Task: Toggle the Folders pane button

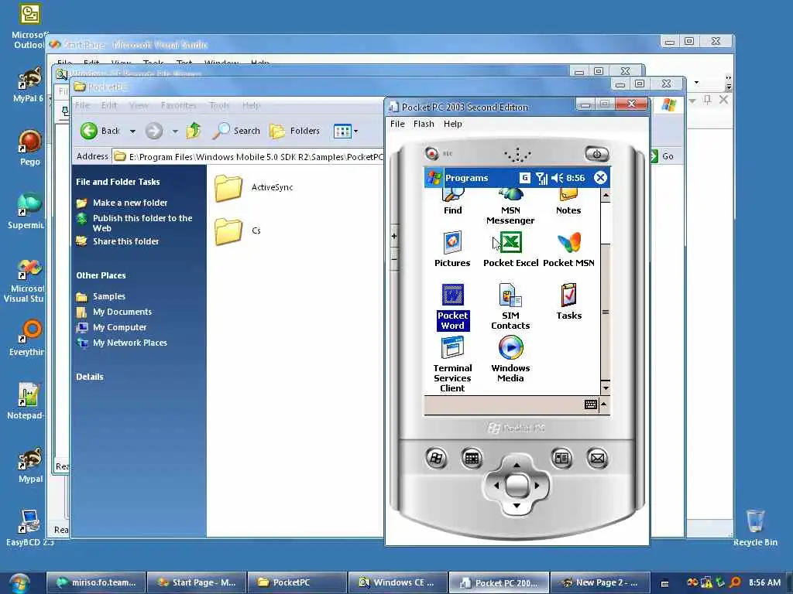Action: [x=294, y=131]
